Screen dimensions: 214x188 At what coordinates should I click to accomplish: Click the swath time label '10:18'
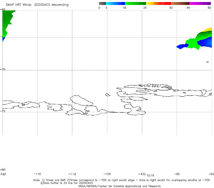(150, 176)
